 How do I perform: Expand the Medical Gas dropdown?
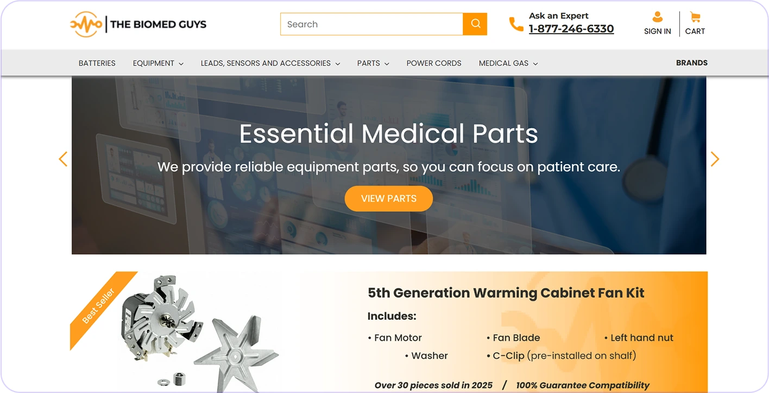(508, 63)
